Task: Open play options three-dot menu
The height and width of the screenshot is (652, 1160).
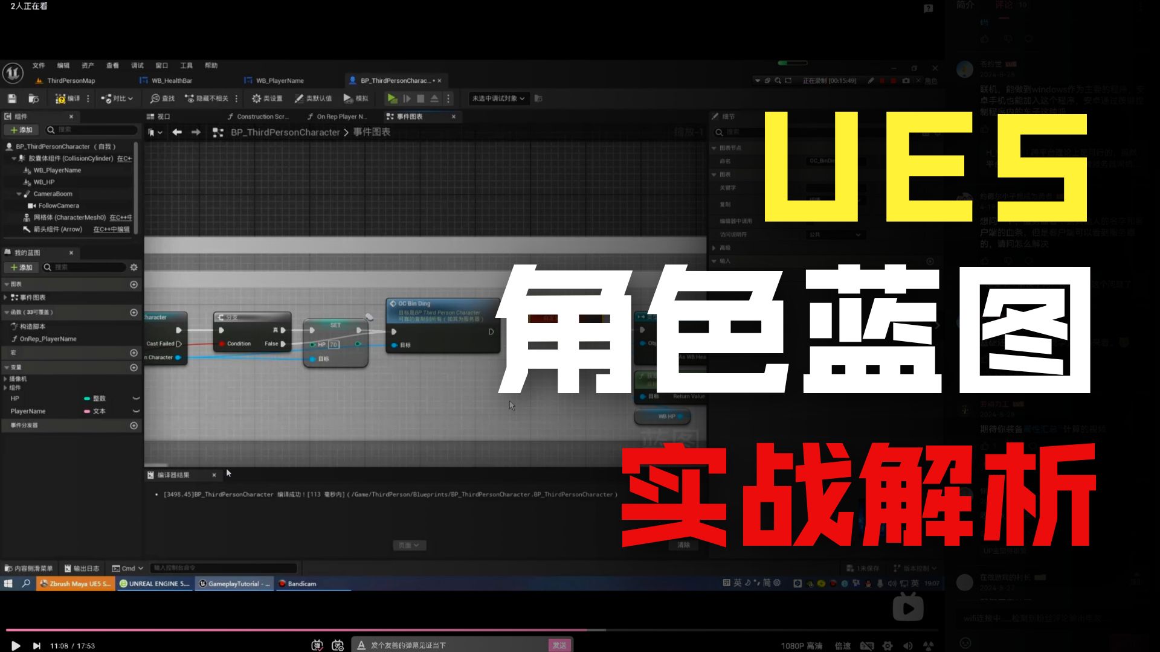Action: pyautogui.click(x=448, y=98)
